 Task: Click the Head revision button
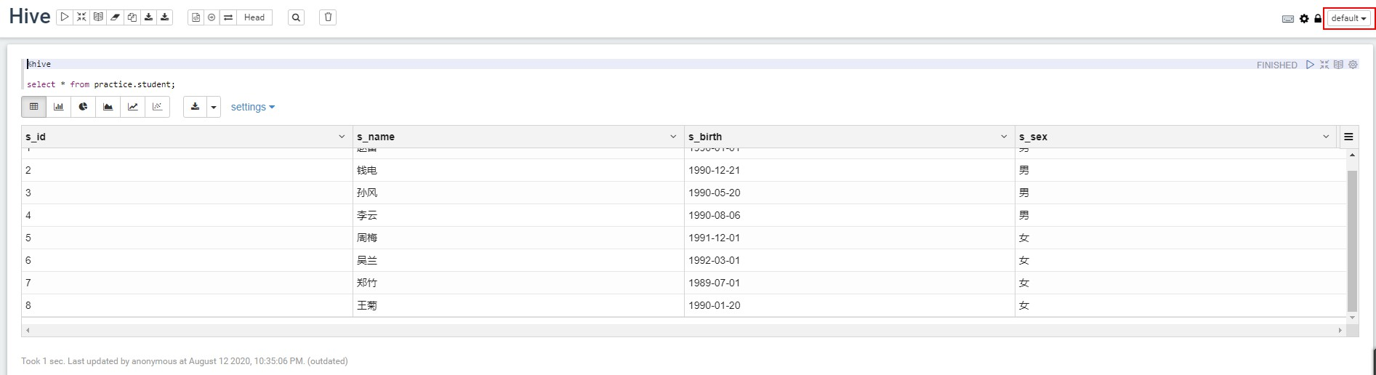pyautogui.click(x=254, y=17)
